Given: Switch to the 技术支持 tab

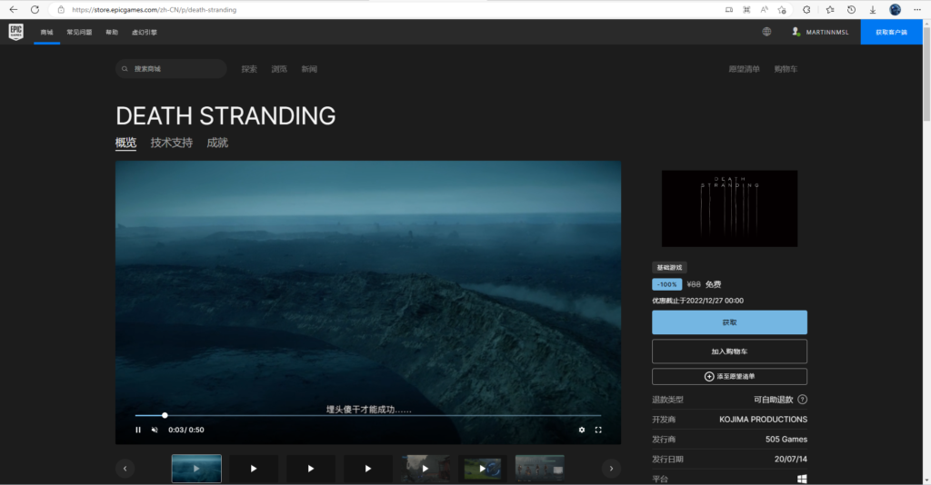Looking at the screenshot, I should pyautogui.click(x=172, y=143).
